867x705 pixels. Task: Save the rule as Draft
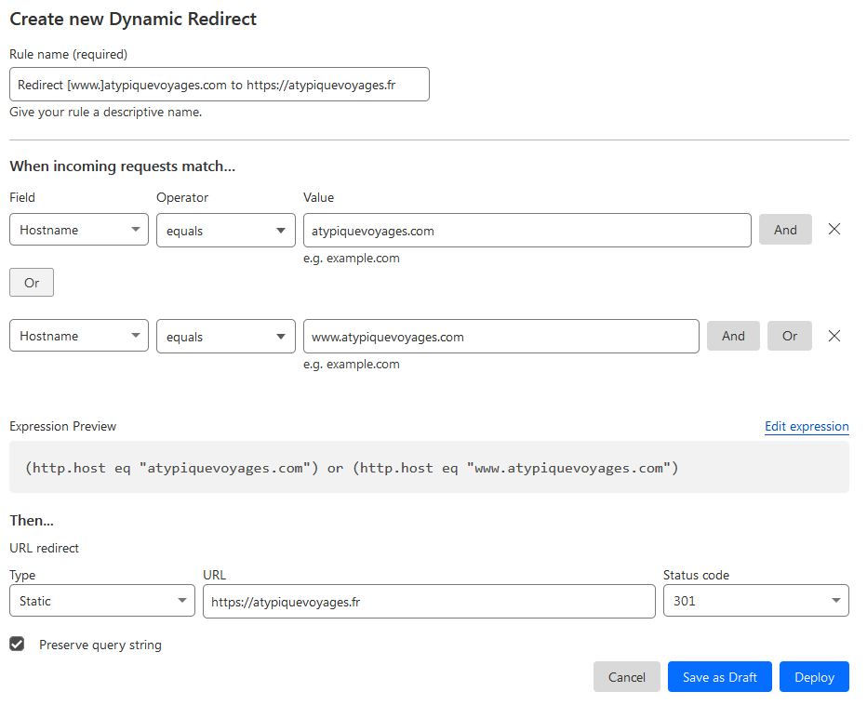tap(720, 677)
